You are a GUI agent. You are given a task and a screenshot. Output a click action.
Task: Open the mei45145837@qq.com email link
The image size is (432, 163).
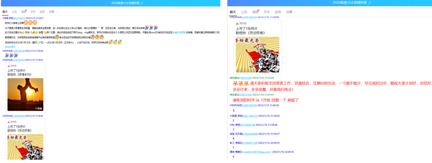(x=258, y=152)
